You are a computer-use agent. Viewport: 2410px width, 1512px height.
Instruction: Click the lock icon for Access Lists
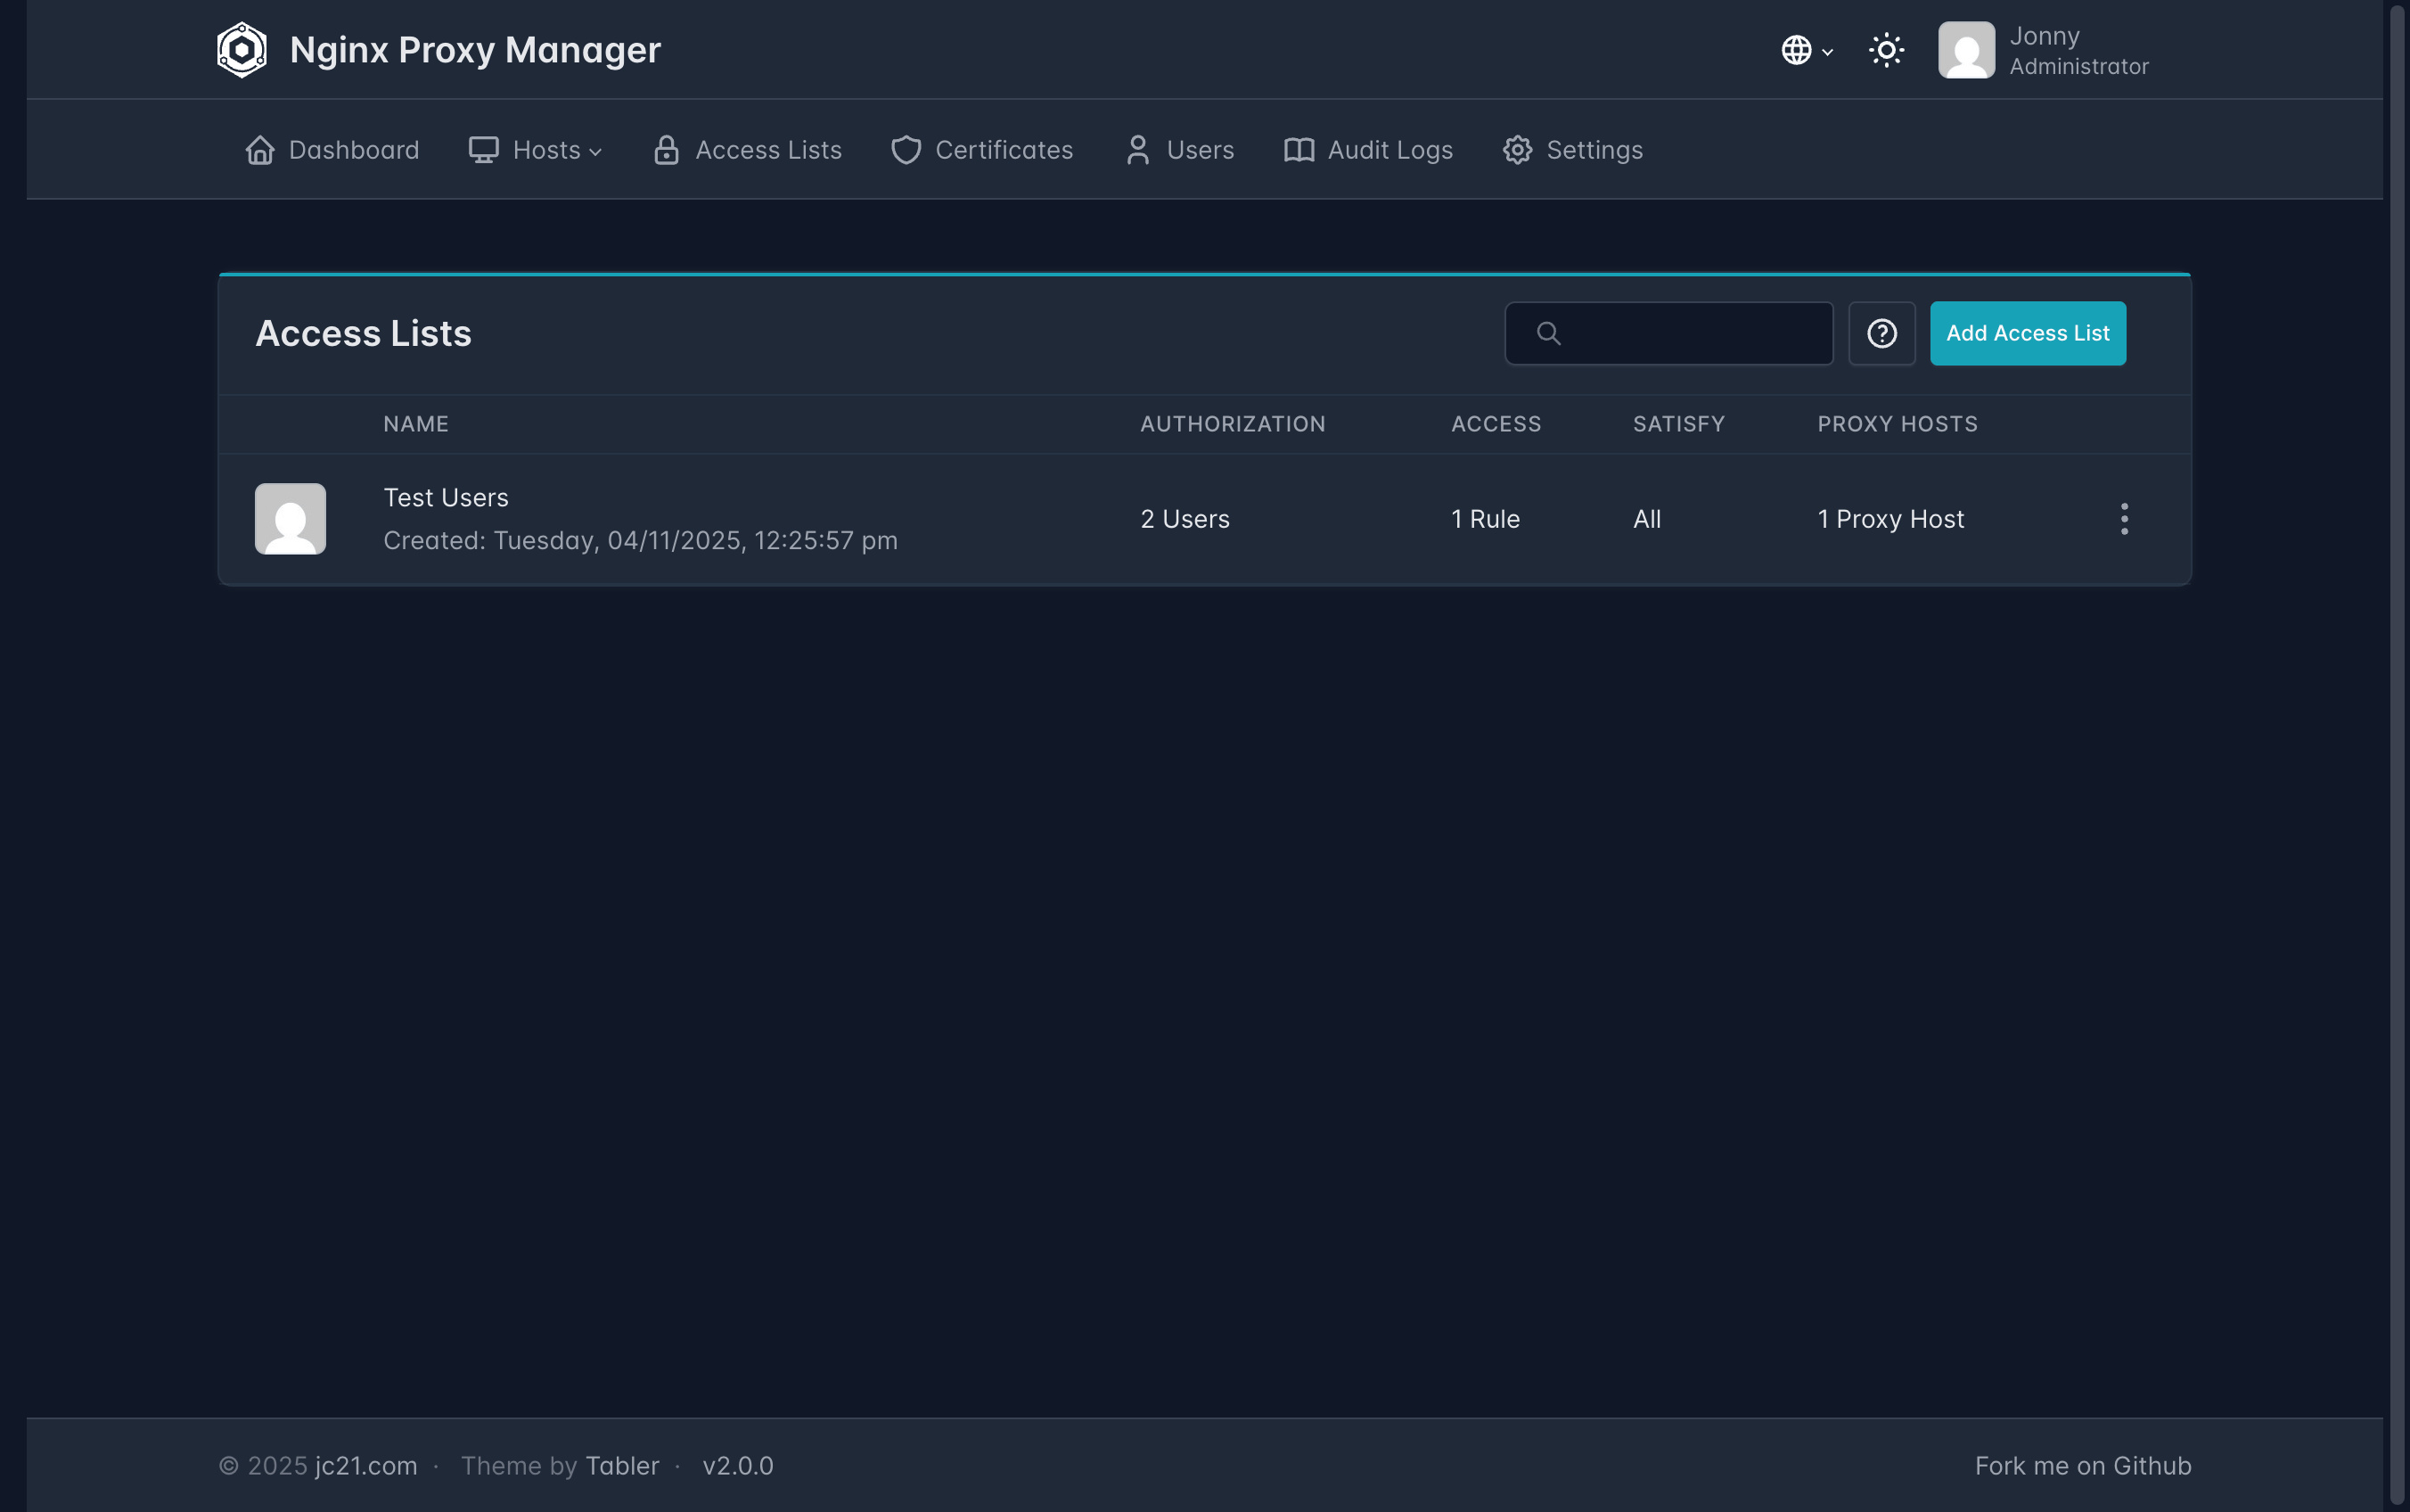click(667, 150)
